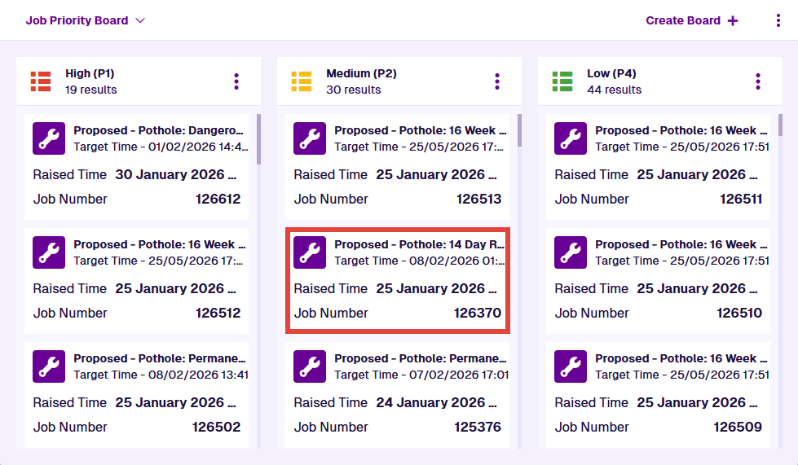798x465 pixels.
Task: Click the green Low (P4) list icon
Action: coord(562,81)
